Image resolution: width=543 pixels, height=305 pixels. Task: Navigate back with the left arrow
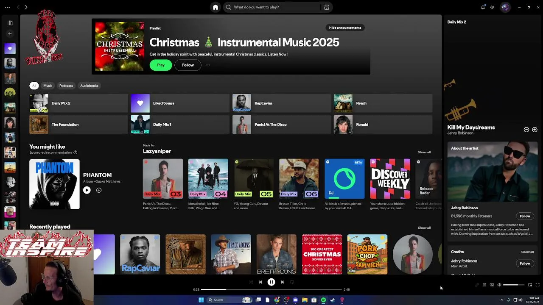coord(18,7)
